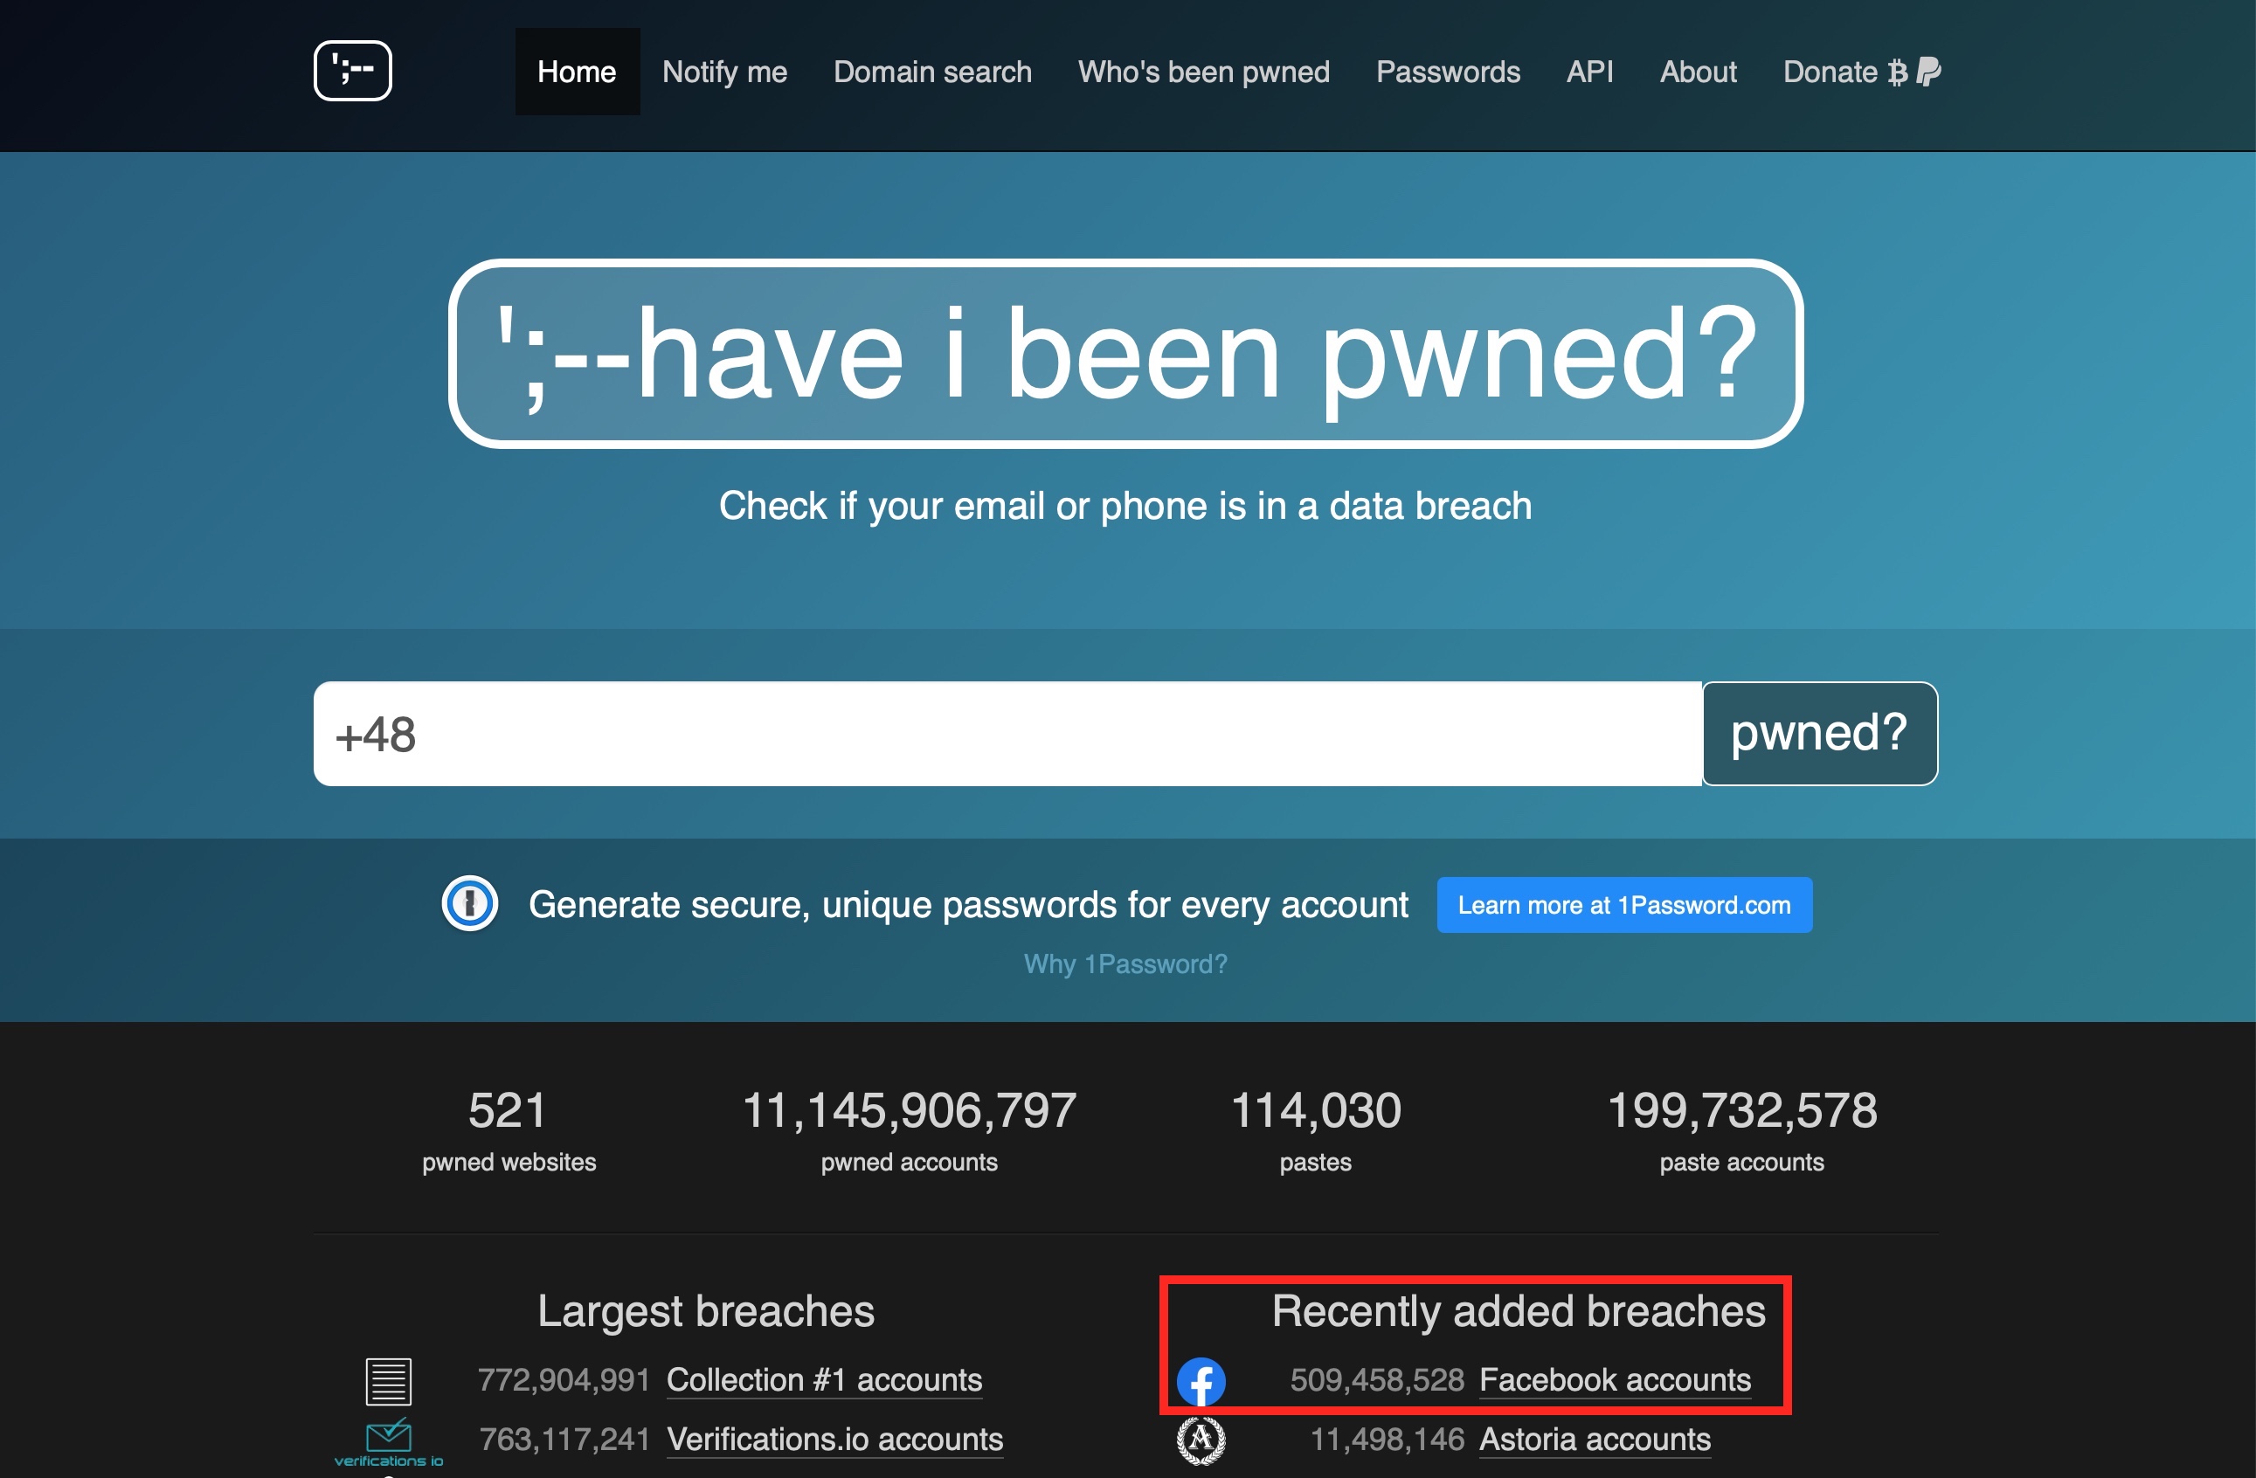Click the PayPal icon beside Donate
The height and width of the screenshot is (1478, 2256).
pyautogui.click(x=1929, y=72)
